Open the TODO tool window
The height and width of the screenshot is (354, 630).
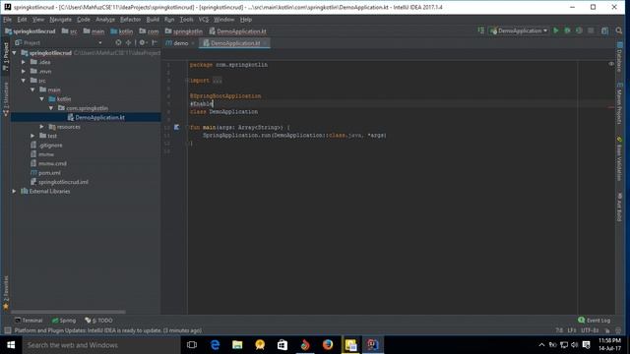pos(98,321)
